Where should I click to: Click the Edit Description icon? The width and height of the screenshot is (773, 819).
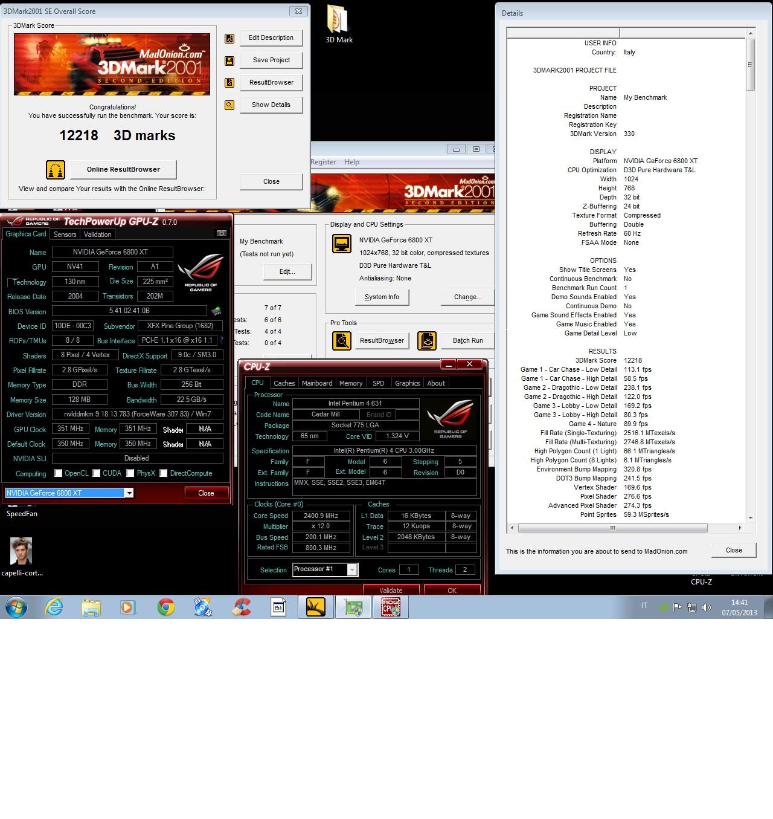pos(229,38)
